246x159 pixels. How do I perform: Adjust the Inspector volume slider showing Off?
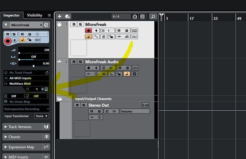34,50
